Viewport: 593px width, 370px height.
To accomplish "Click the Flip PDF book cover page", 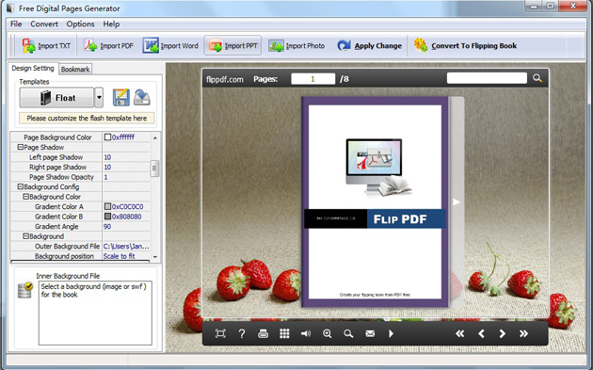I will pyautogui.click(x=375, y=201).
